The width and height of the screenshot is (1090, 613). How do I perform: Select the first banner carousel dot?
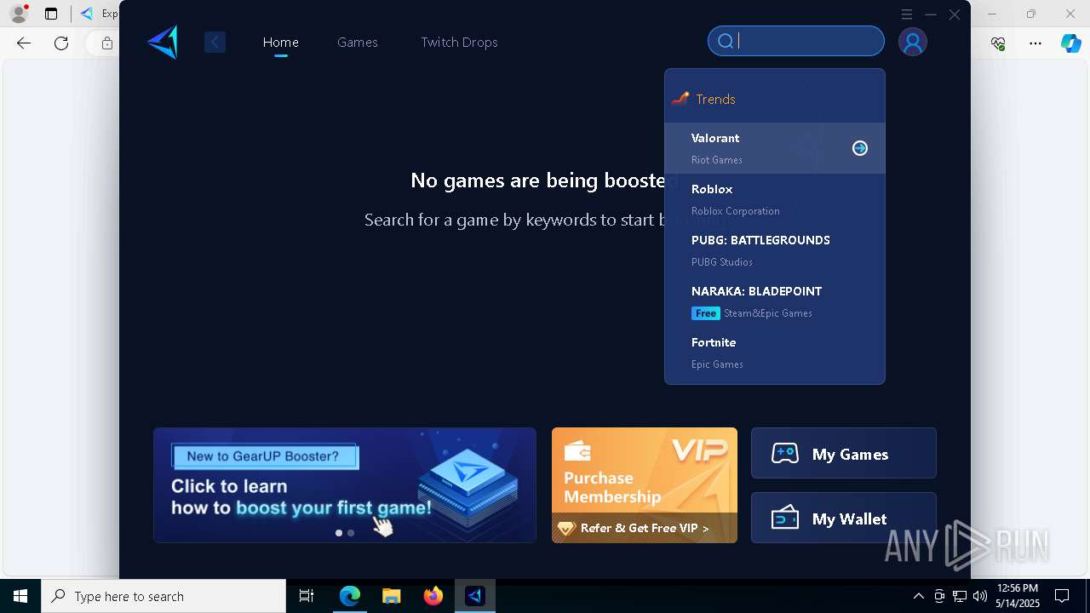click(x=339, y=533)
